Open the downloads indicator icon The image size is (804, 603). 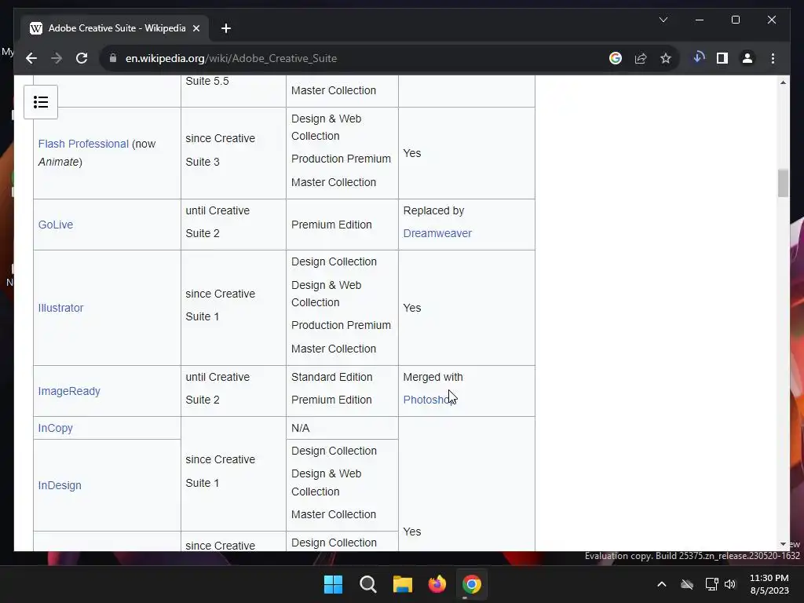pos(698,58)
